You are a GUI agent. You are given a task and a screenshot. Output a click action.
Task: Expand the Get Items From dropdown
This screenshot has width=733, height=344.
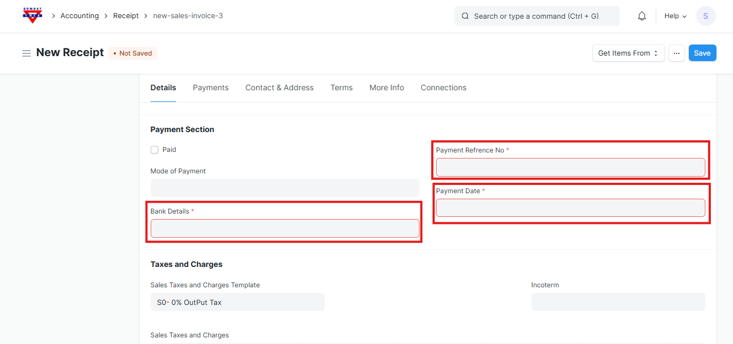[628, 53]
